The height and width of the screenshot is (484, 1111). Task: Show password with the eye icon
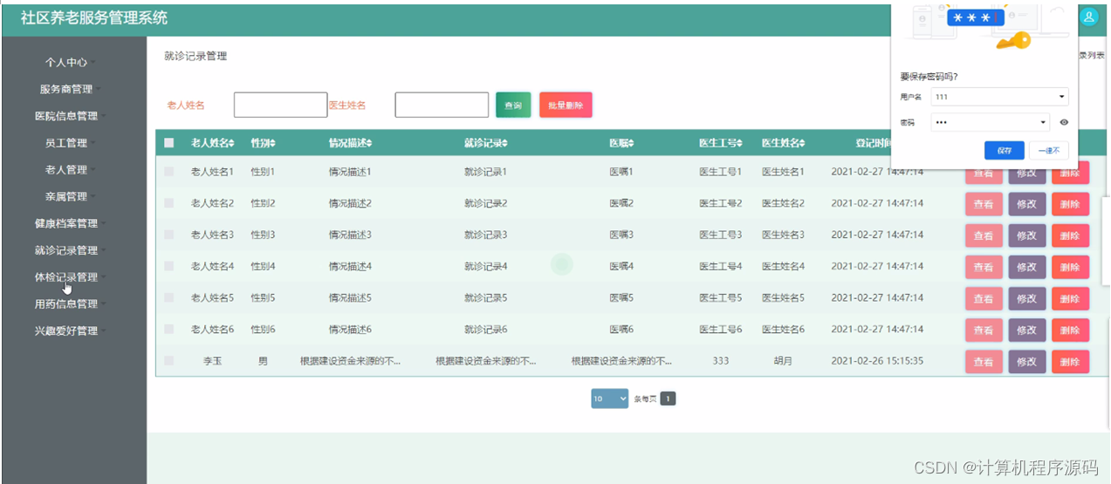(1064, 122)
